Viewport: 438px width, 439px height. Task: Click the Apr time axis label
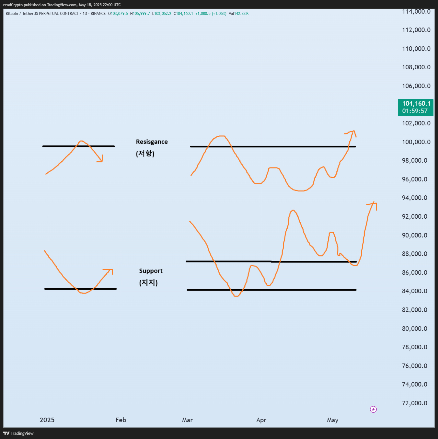(261, 420)
